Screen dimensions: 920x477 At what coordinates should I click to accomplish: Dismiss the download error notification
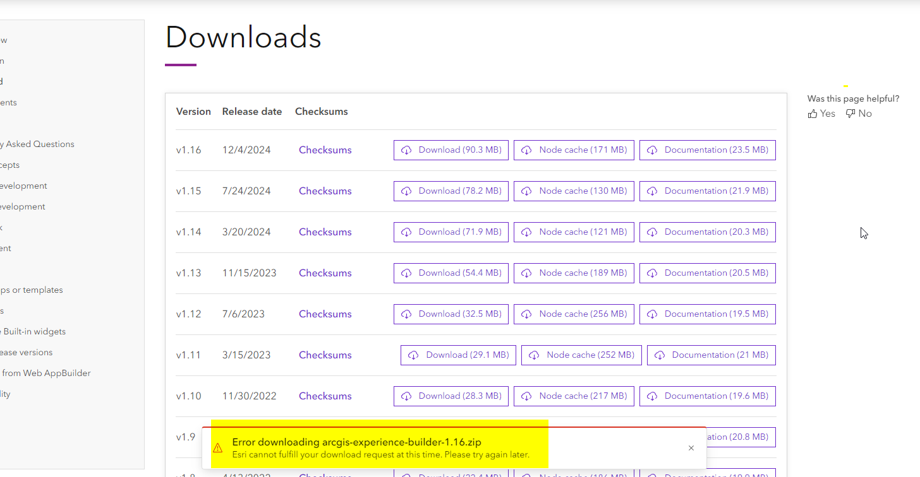pos(691,448)
